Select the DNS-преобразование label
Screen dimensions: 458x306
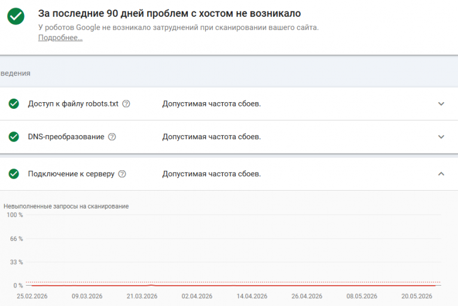pos(66,137)
